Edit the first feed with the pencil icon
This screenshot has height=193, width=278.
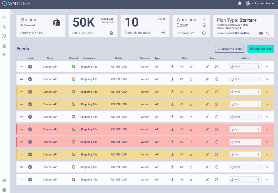(x=207, y=67)
